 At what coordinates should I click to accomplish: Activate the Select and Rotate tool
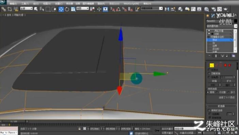(x=67, y=9)
